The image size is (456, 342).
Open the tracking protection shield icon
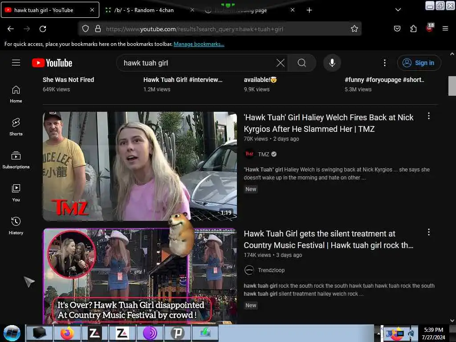[85, 29]
